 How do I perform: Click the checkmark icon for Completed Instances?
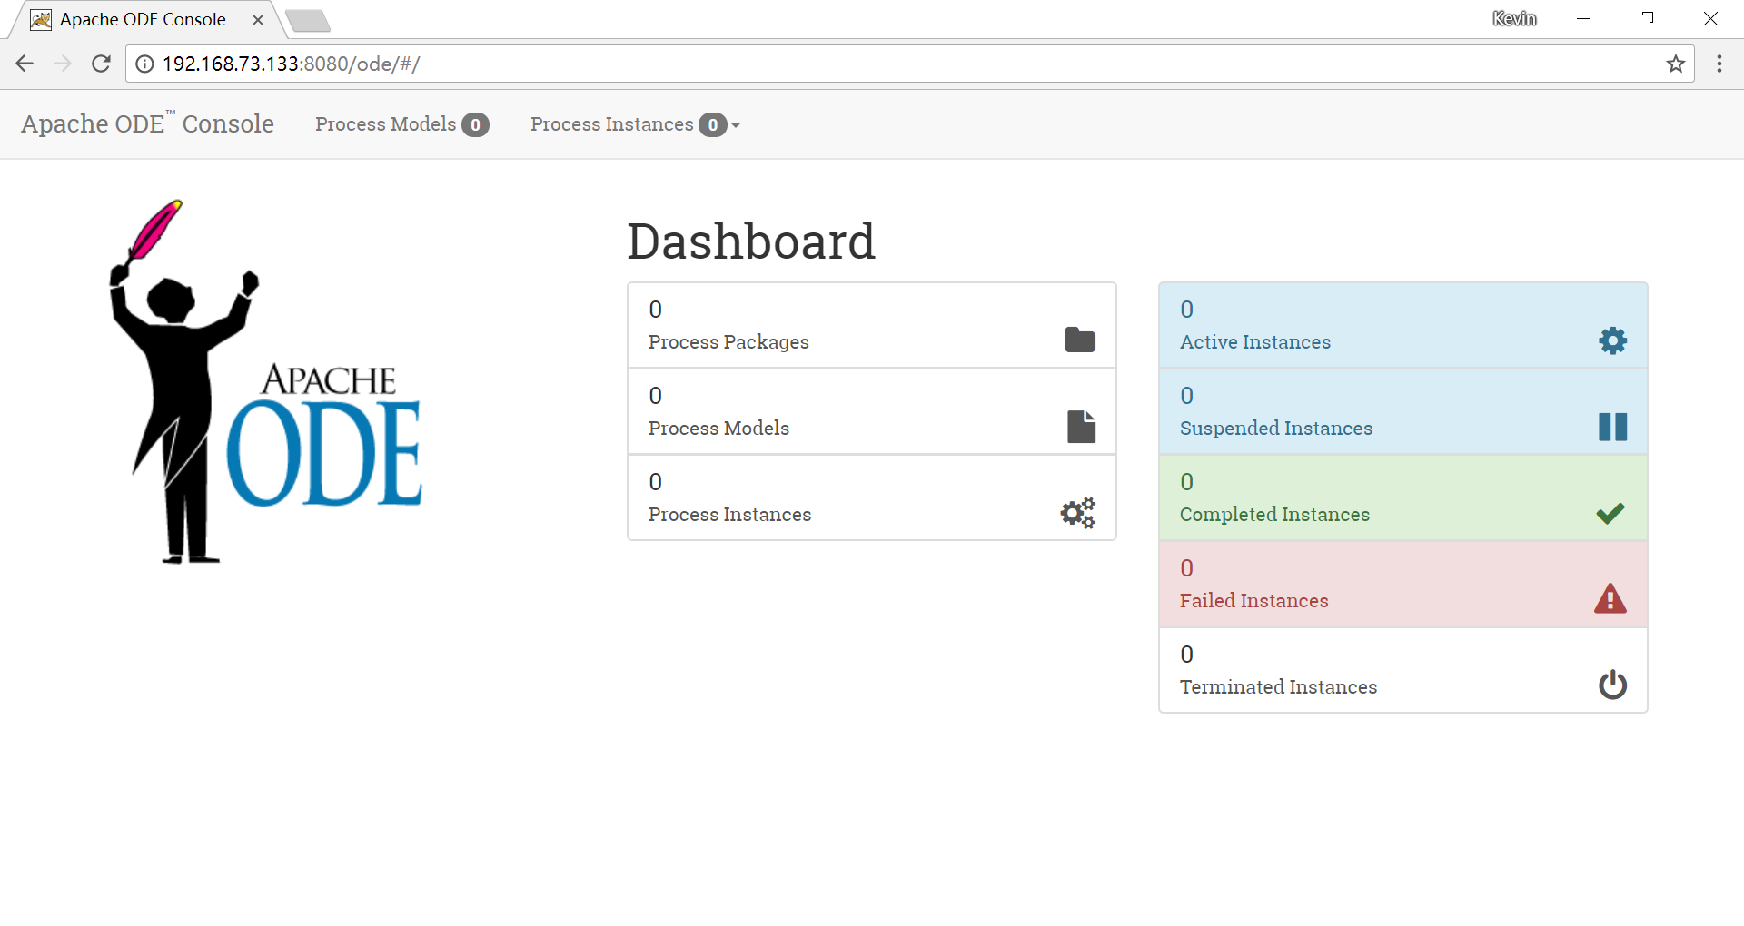(x=1610, y=514)
